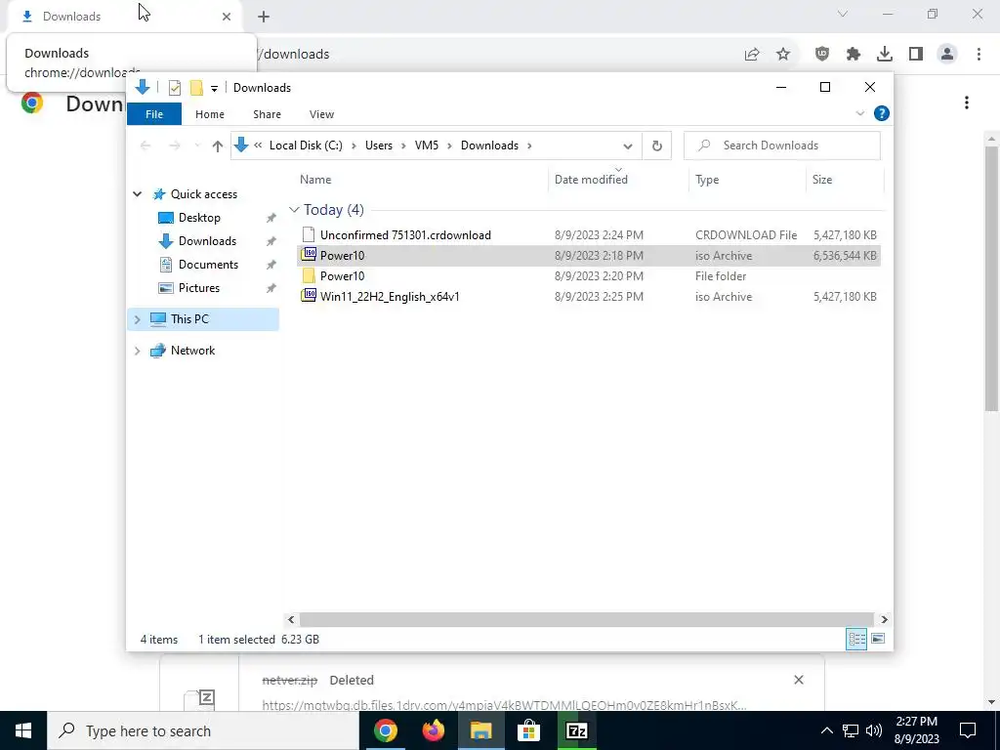Select Desktop in Quick access
This screenshot has height=750, width=1000.
(x=199, y=218)
